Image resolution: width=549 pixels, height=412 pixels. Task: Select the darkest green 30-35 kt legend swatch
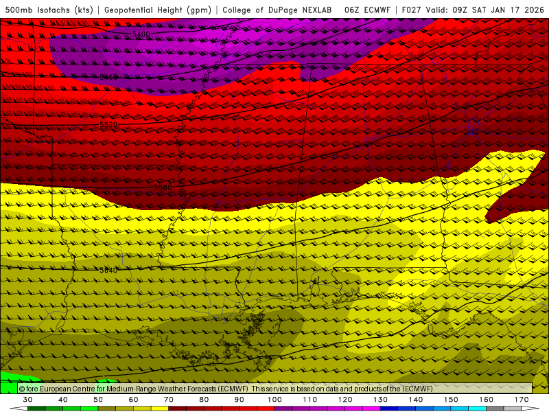click(36, 409)
